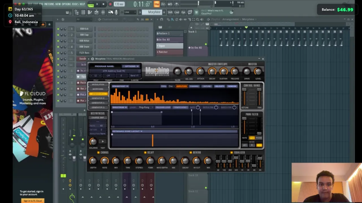Select the MODULATION page in Morphine

[x=98, y=85]
